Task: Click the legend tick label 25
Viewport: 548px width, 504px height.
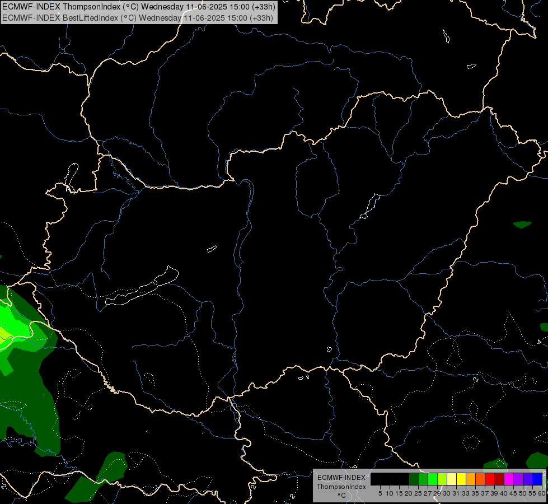Action: pyautogui.click(x=418, y=493)
